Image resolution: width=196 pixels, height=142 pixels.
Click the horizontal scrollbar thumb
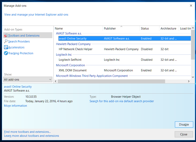(111, 81)
